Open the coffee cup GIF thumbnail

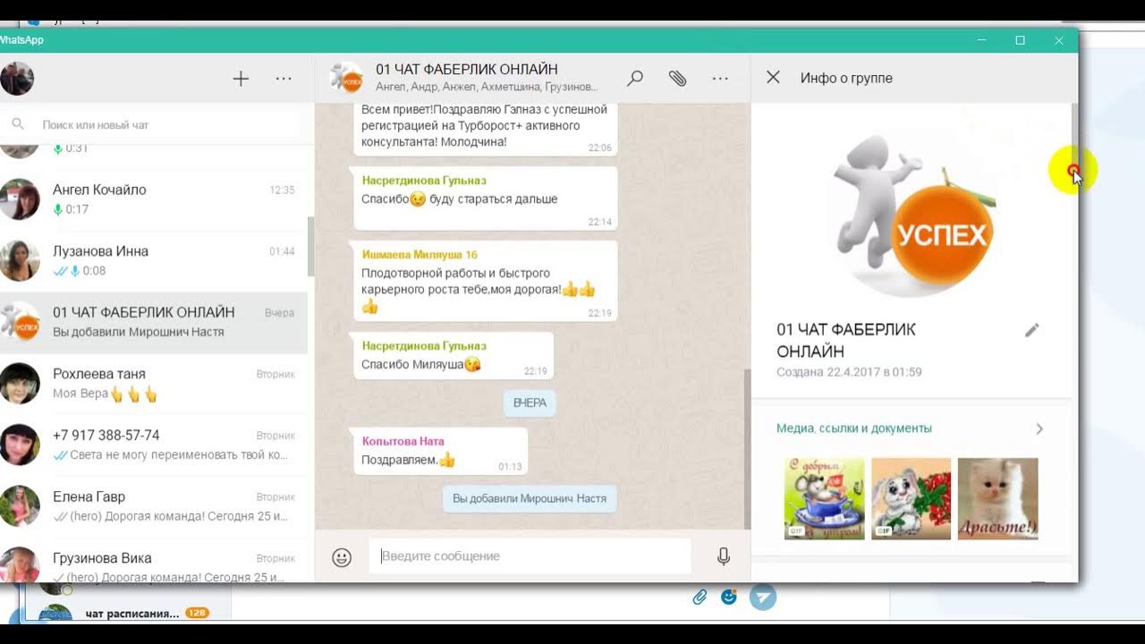click(x=825, y=498)
